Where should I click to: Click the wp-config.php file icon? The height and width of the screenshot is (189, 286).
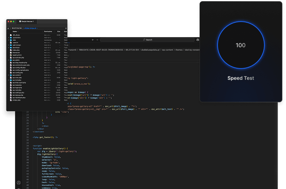coord(11,72)
